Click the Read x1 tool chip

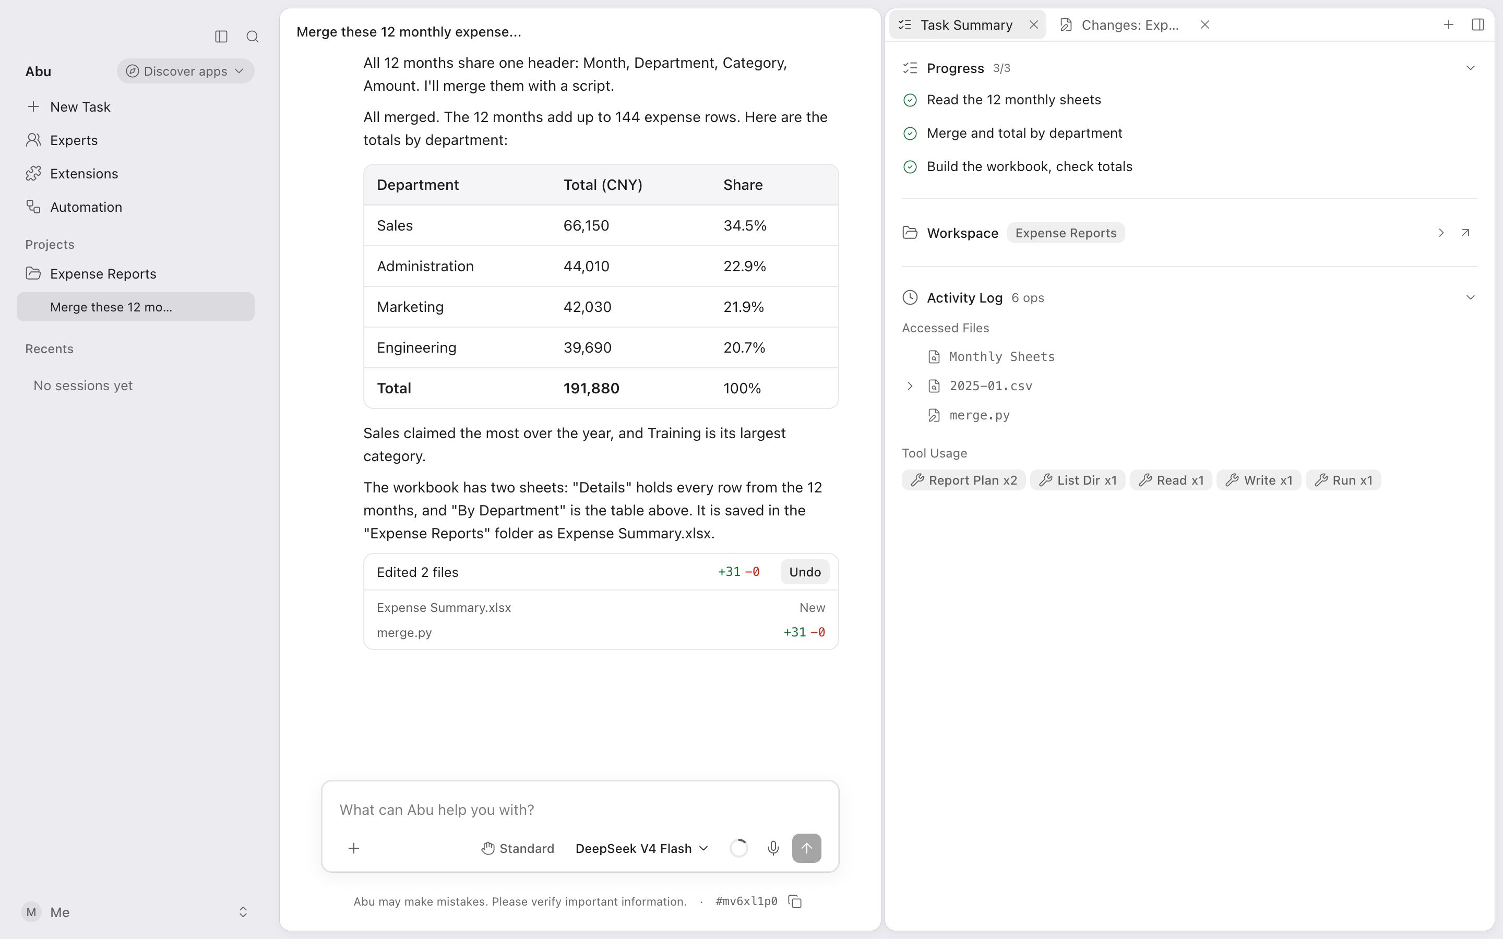coord(1171,480)
